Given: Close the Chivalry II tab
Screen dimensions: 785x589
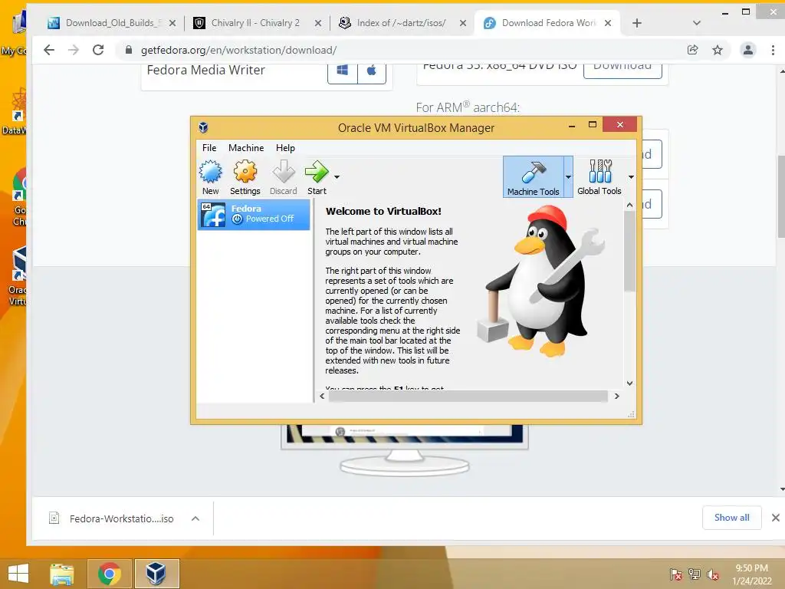Looking at the screenshot, I should point(318,23).
